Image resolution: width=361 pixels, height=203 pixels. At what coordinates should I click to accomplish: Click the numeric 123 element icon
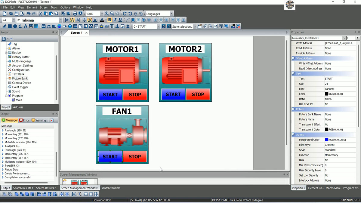coord(75,26)
